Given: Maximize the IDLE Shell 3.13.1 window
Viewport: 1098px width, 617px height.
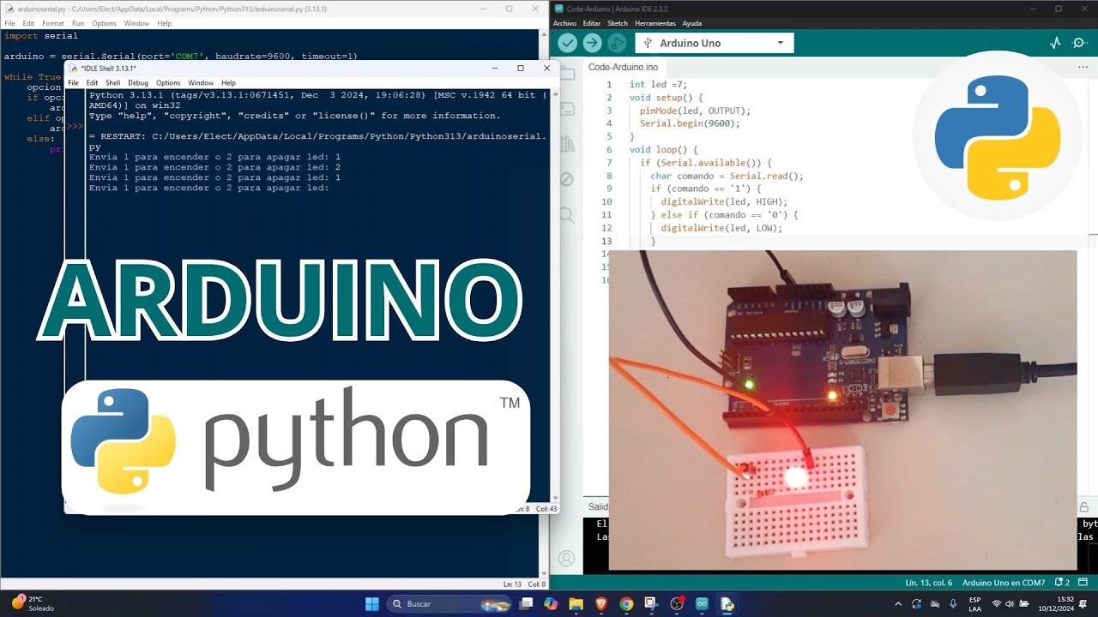Looking at the screenshot, I should (520, 68).
